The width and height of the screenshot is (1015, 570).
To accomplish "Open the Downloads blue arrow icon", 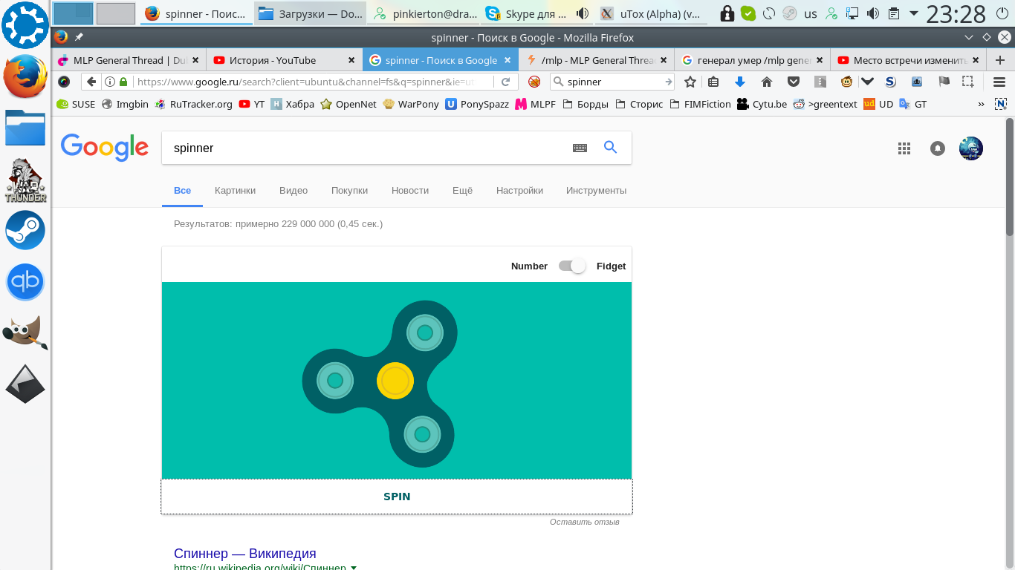I will [739, 82].
